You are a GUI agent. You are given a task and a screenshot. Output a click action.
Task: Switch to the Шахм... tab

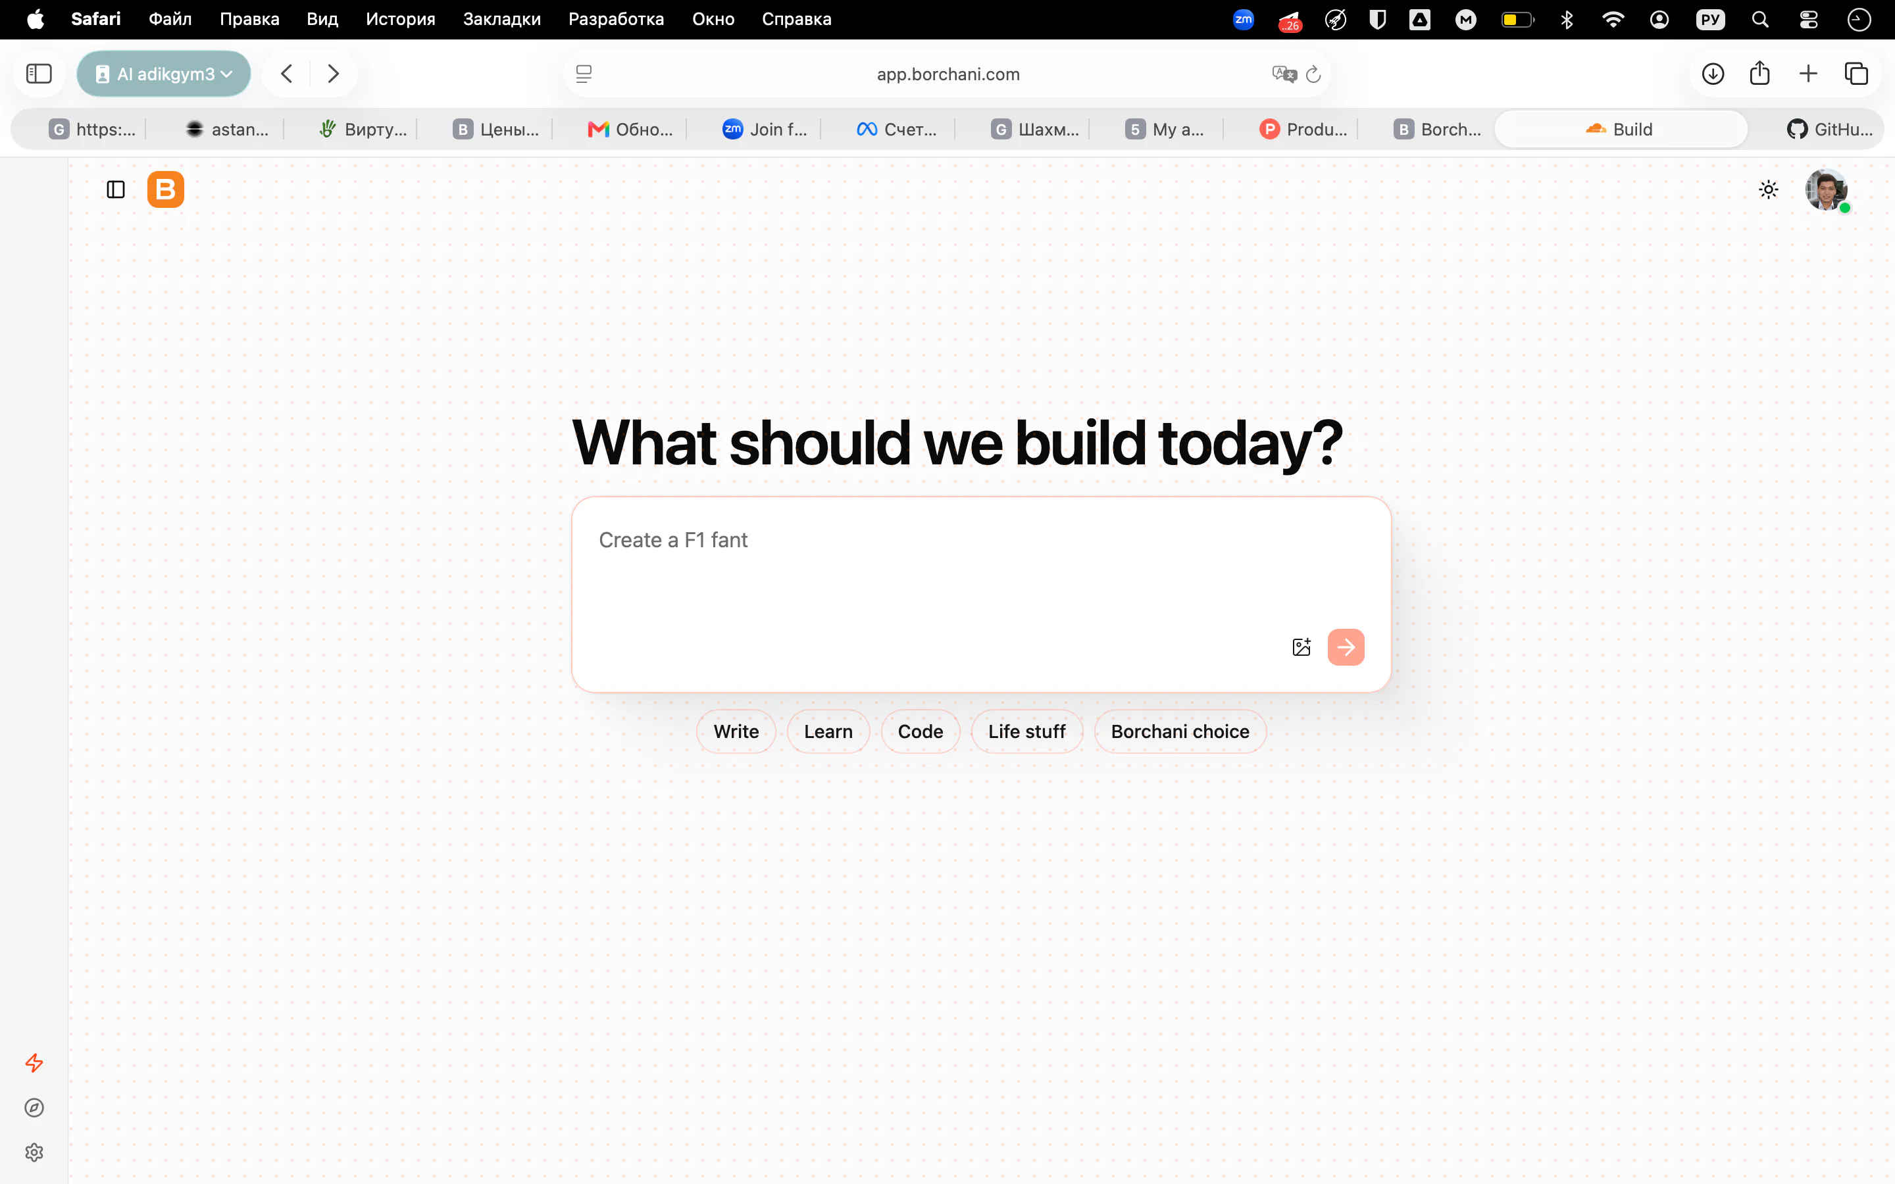pyautogui.click(x=1034, y=129)
